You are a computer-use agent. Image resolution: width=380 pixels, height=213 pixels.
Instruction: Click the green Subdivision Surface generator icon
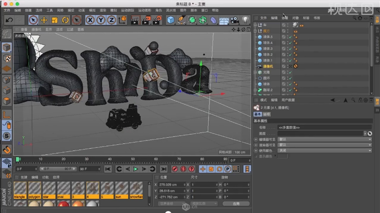[x=192, y=20]
